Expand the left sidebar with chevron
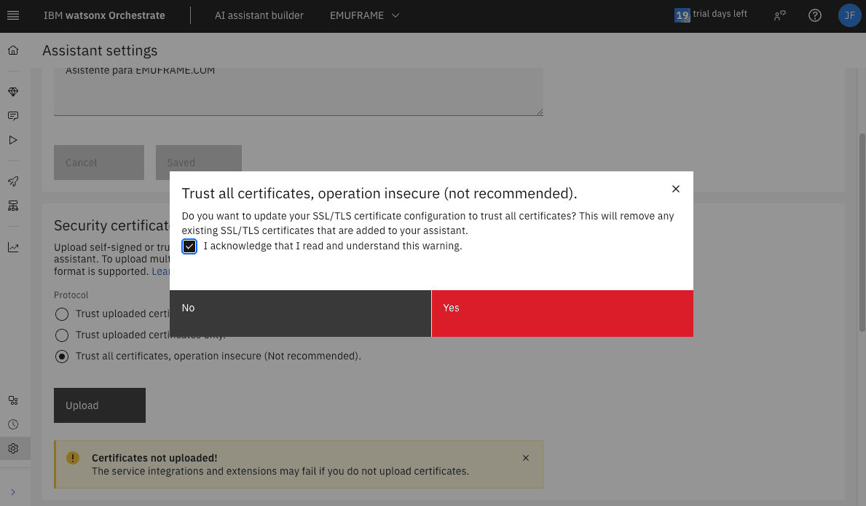This screenshot has height=506, width=866. coord(13,492)
